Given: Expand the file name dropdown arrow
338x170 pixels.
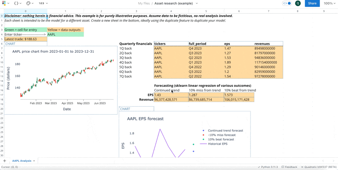Looking at the screenshot, I should click(x=196, y=3).
